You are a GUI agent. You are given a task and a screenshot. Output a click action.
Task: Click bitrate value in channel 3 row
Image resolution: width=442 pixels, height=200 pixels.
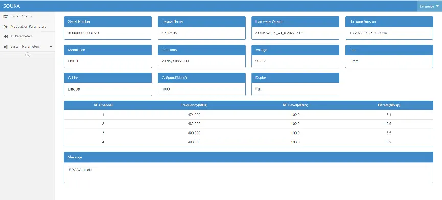(x=389, y=133)
